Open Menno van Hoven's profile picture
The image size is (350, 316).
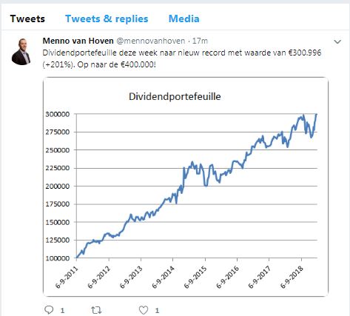point(21,52)
